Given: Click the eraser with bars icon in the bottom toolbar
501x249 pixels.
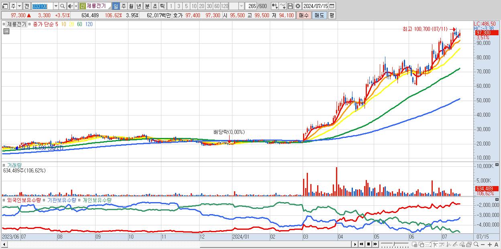Looking at the screenshot, I should [462, 245].
